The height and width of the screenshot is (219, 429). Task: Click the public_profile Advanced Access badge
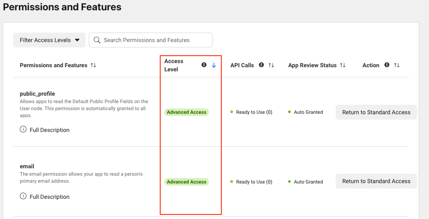point(187,112)
